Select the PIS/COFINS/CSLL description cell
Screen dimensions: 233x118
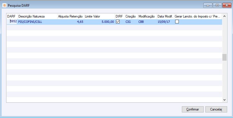pyautogui.click(x=37, y=22)
